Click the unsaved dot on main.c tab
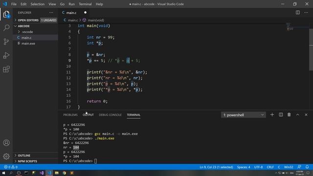This screenshot has height=176, width=313. click(x=85, y=13)
